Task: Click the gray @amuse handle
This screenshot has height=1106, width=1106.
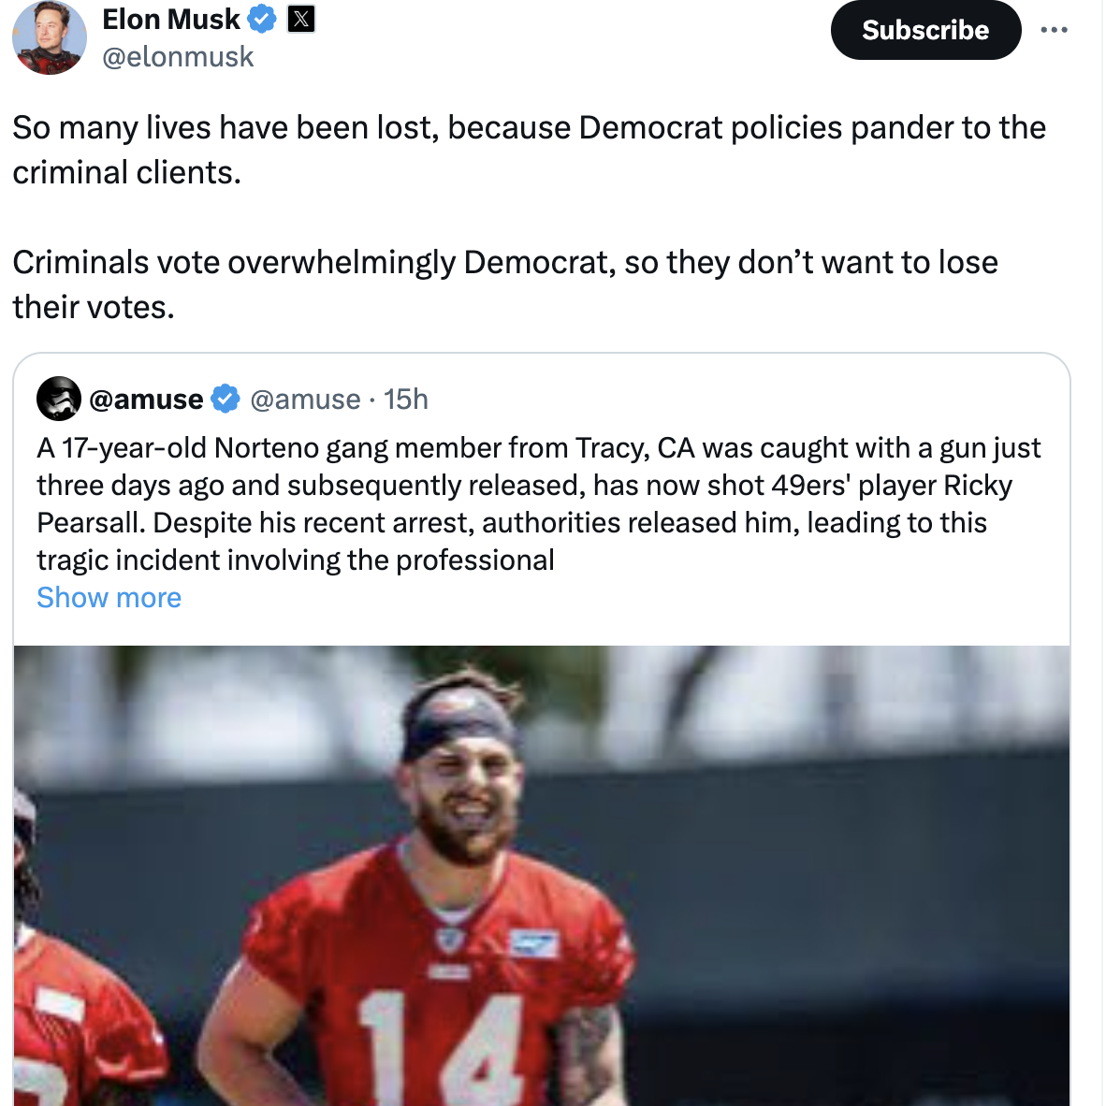Action: click(x=305, y=400)
